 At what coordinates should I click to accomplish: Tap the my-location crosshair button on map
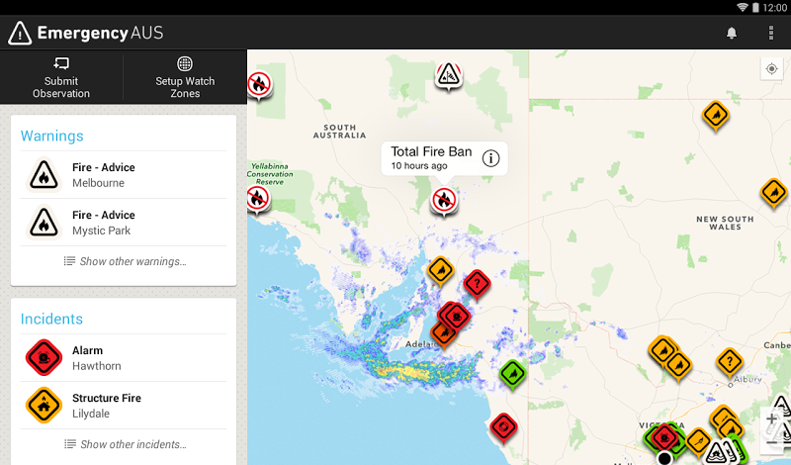771,68
